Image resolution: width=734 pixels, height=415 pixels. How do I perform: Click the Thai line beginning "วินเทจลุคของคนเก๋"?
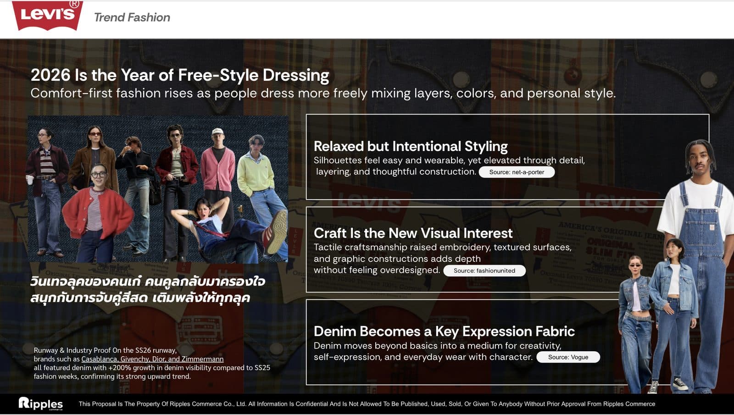(148, 281)
